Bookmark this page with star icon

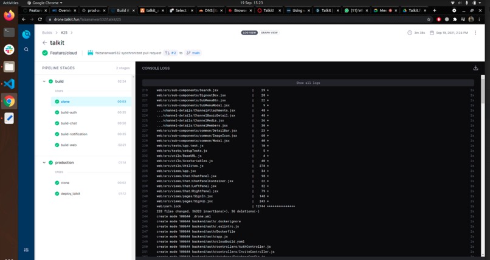coord(429,19)
